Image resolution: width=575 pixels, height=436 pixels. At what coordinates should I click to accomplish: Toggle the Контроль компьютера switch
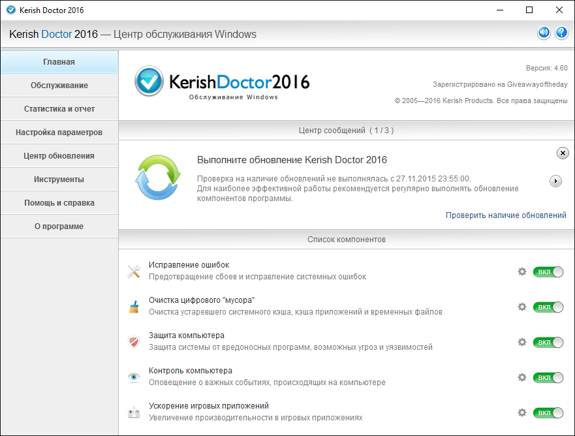(x=548, y=378)
